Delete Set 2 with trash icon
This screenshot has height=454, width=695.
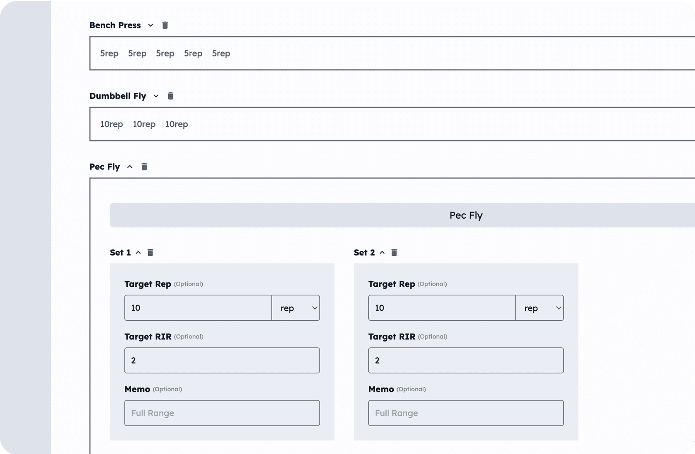pyautogui.click(x=394, y=252)
